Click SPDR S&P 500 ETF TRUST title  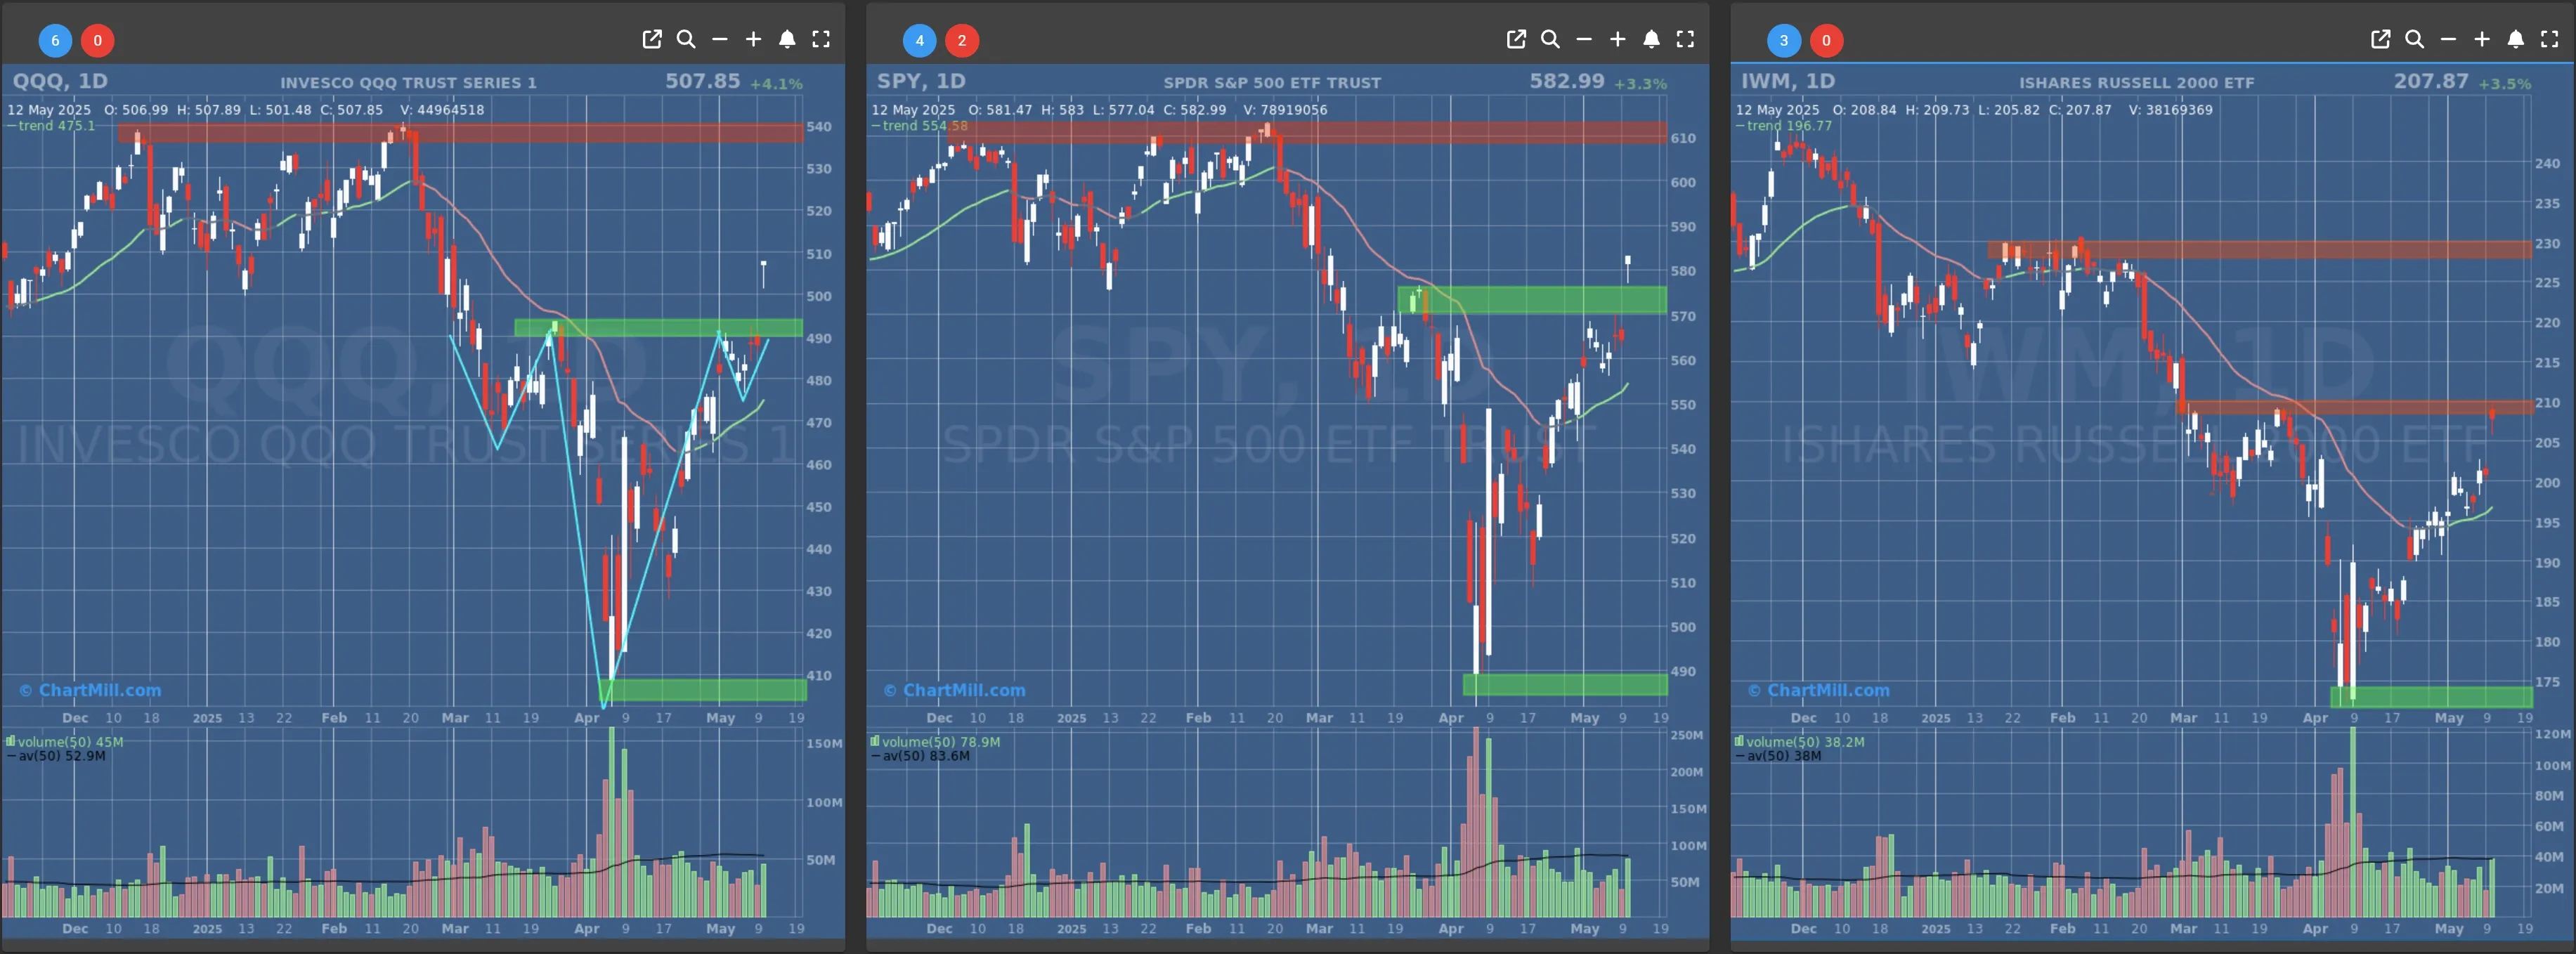point(1272,83)
